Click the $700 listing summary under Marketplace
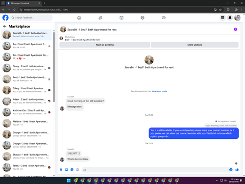This screenshot has width=245, height=184. click(82, 40)
